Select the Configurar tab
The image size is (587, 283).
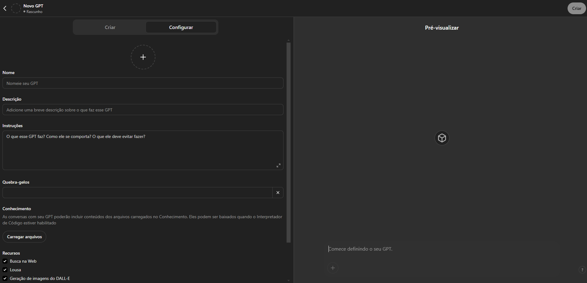[181, 27]
